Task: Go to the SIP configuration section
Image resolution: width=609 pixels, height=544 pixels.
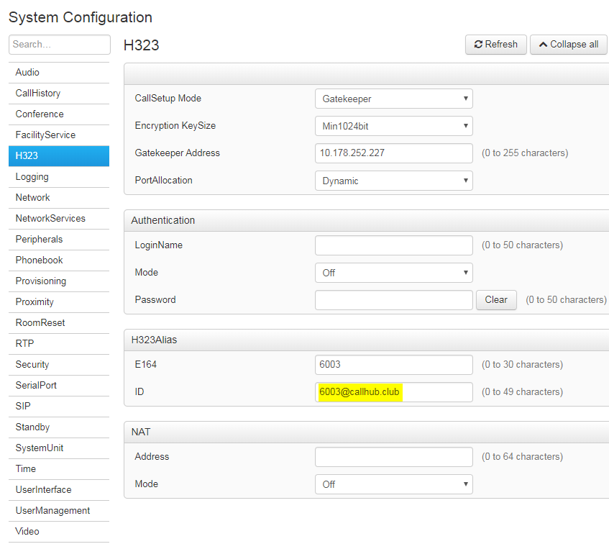Action: (x=59, y=406)
